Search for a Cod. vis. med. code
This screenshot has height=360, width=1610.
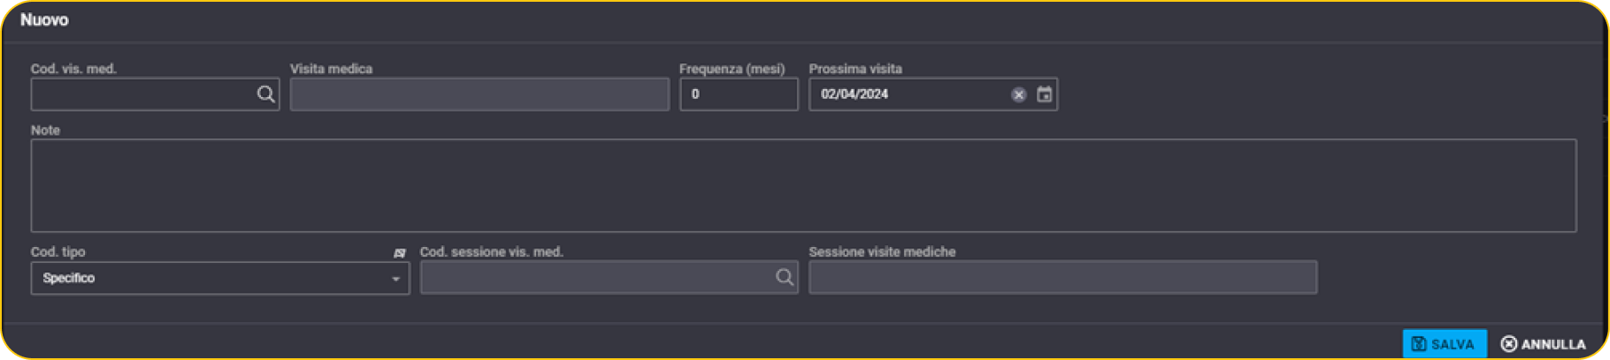click(265, 94)
